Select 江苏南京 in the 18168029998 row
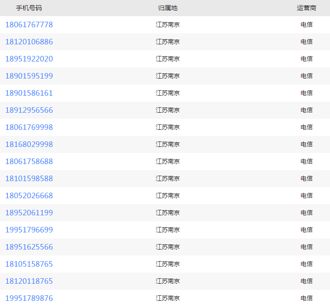This screenshot has width=330, height=305. (168, 144)
